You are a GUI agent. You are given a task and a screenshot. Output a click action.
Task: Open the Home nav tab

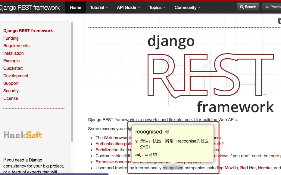point(76,8)
